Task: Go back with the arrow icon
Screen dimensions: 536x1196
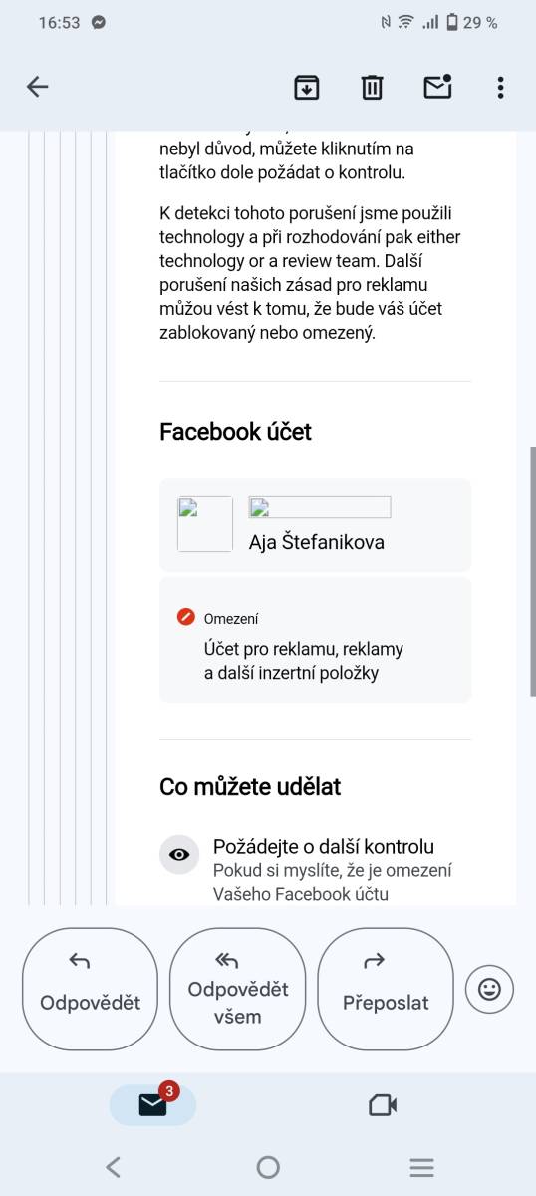Action: [38, 87]
